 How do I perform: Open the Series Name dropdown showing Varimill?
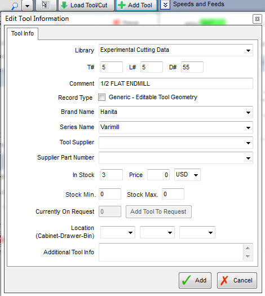click(176, 127)
